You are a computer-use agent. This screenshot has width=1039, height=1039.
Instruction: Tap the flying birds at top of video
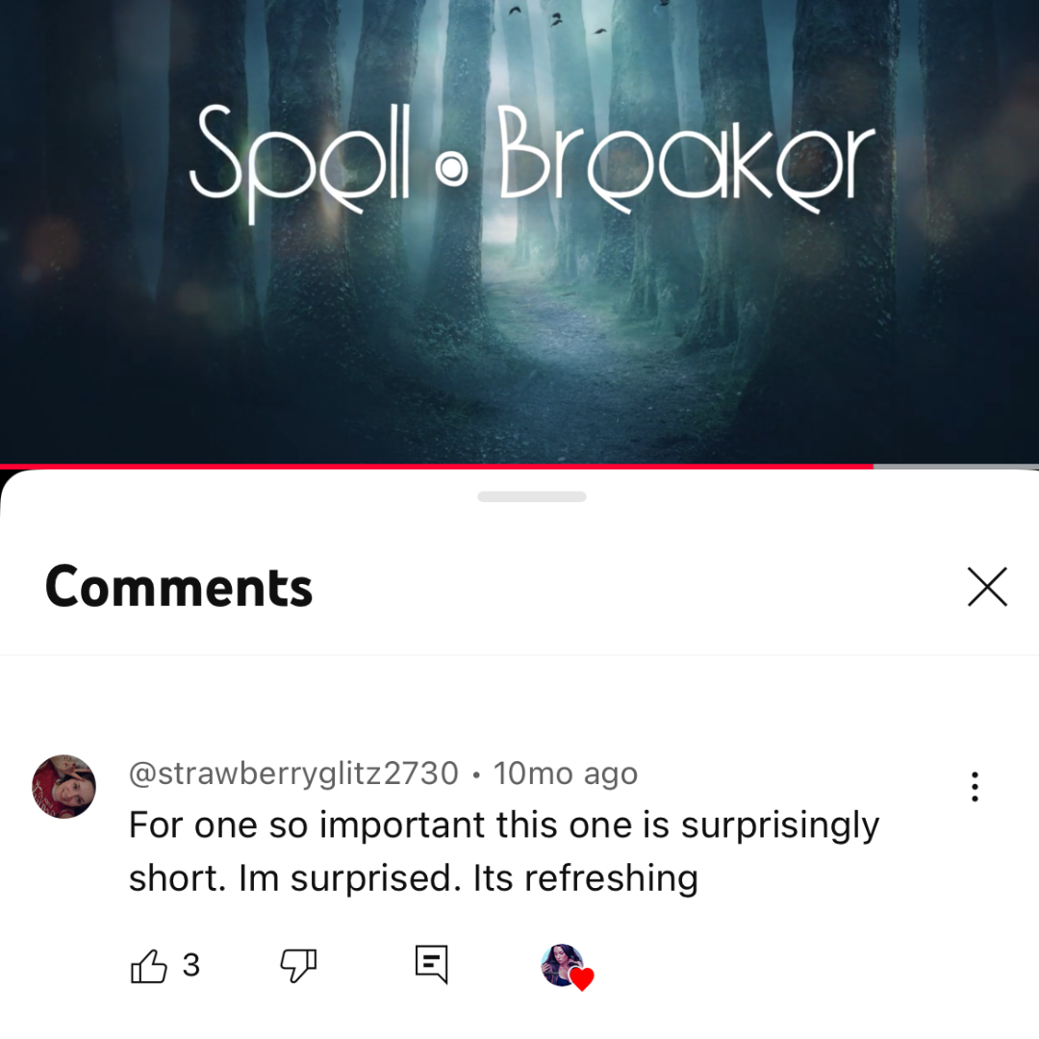[x=557, y=18]
